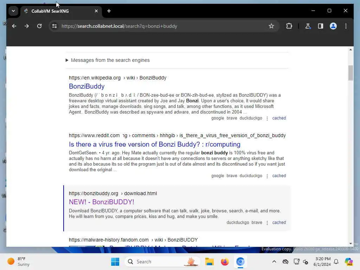360x270 pixels.
Task: Open the weather widget showing 81°F Sunny
Action: [19, 262]
